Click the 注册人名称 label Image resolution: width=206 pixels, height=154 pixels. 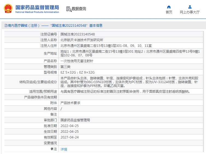(49, 40)
